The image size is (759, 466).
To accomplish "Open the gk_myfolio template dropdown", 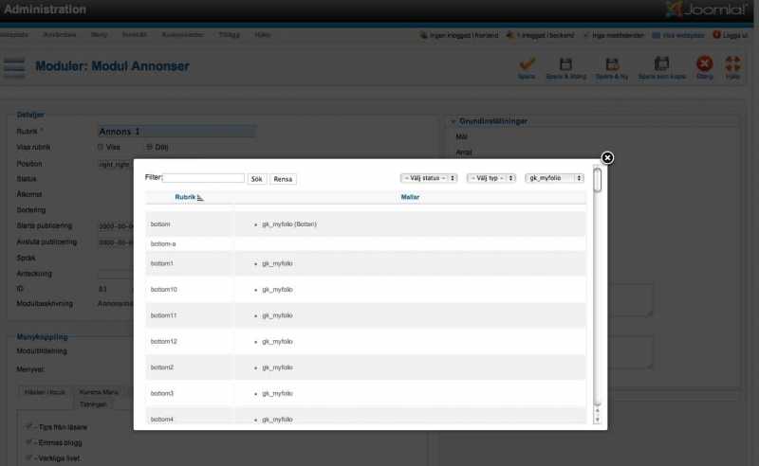I will (554, 178).
